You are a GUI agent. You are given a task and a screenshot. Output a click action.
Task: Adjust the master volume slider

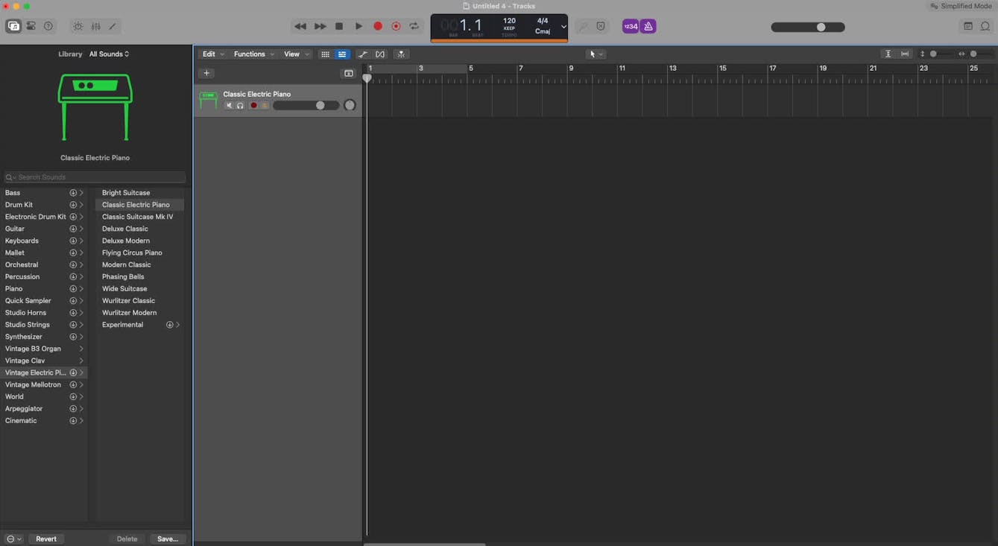808,27
